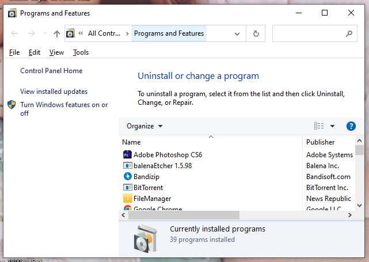The width and height of the screenshot is (369, 262).
Task: Refresh the Programs and Features list
Action: point(256,33)
